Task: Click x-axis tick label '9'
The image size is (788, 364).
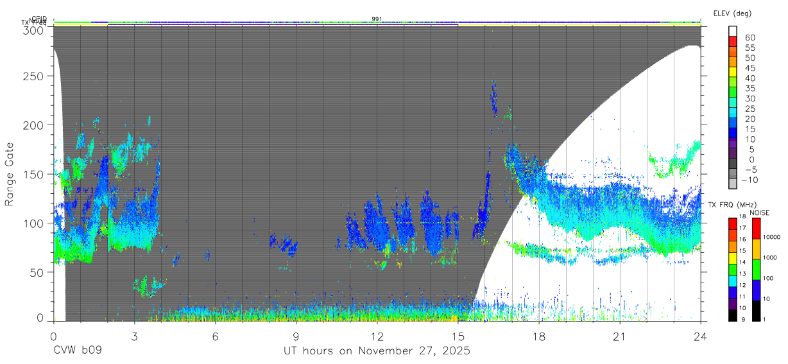Action: tap(296, 336)
